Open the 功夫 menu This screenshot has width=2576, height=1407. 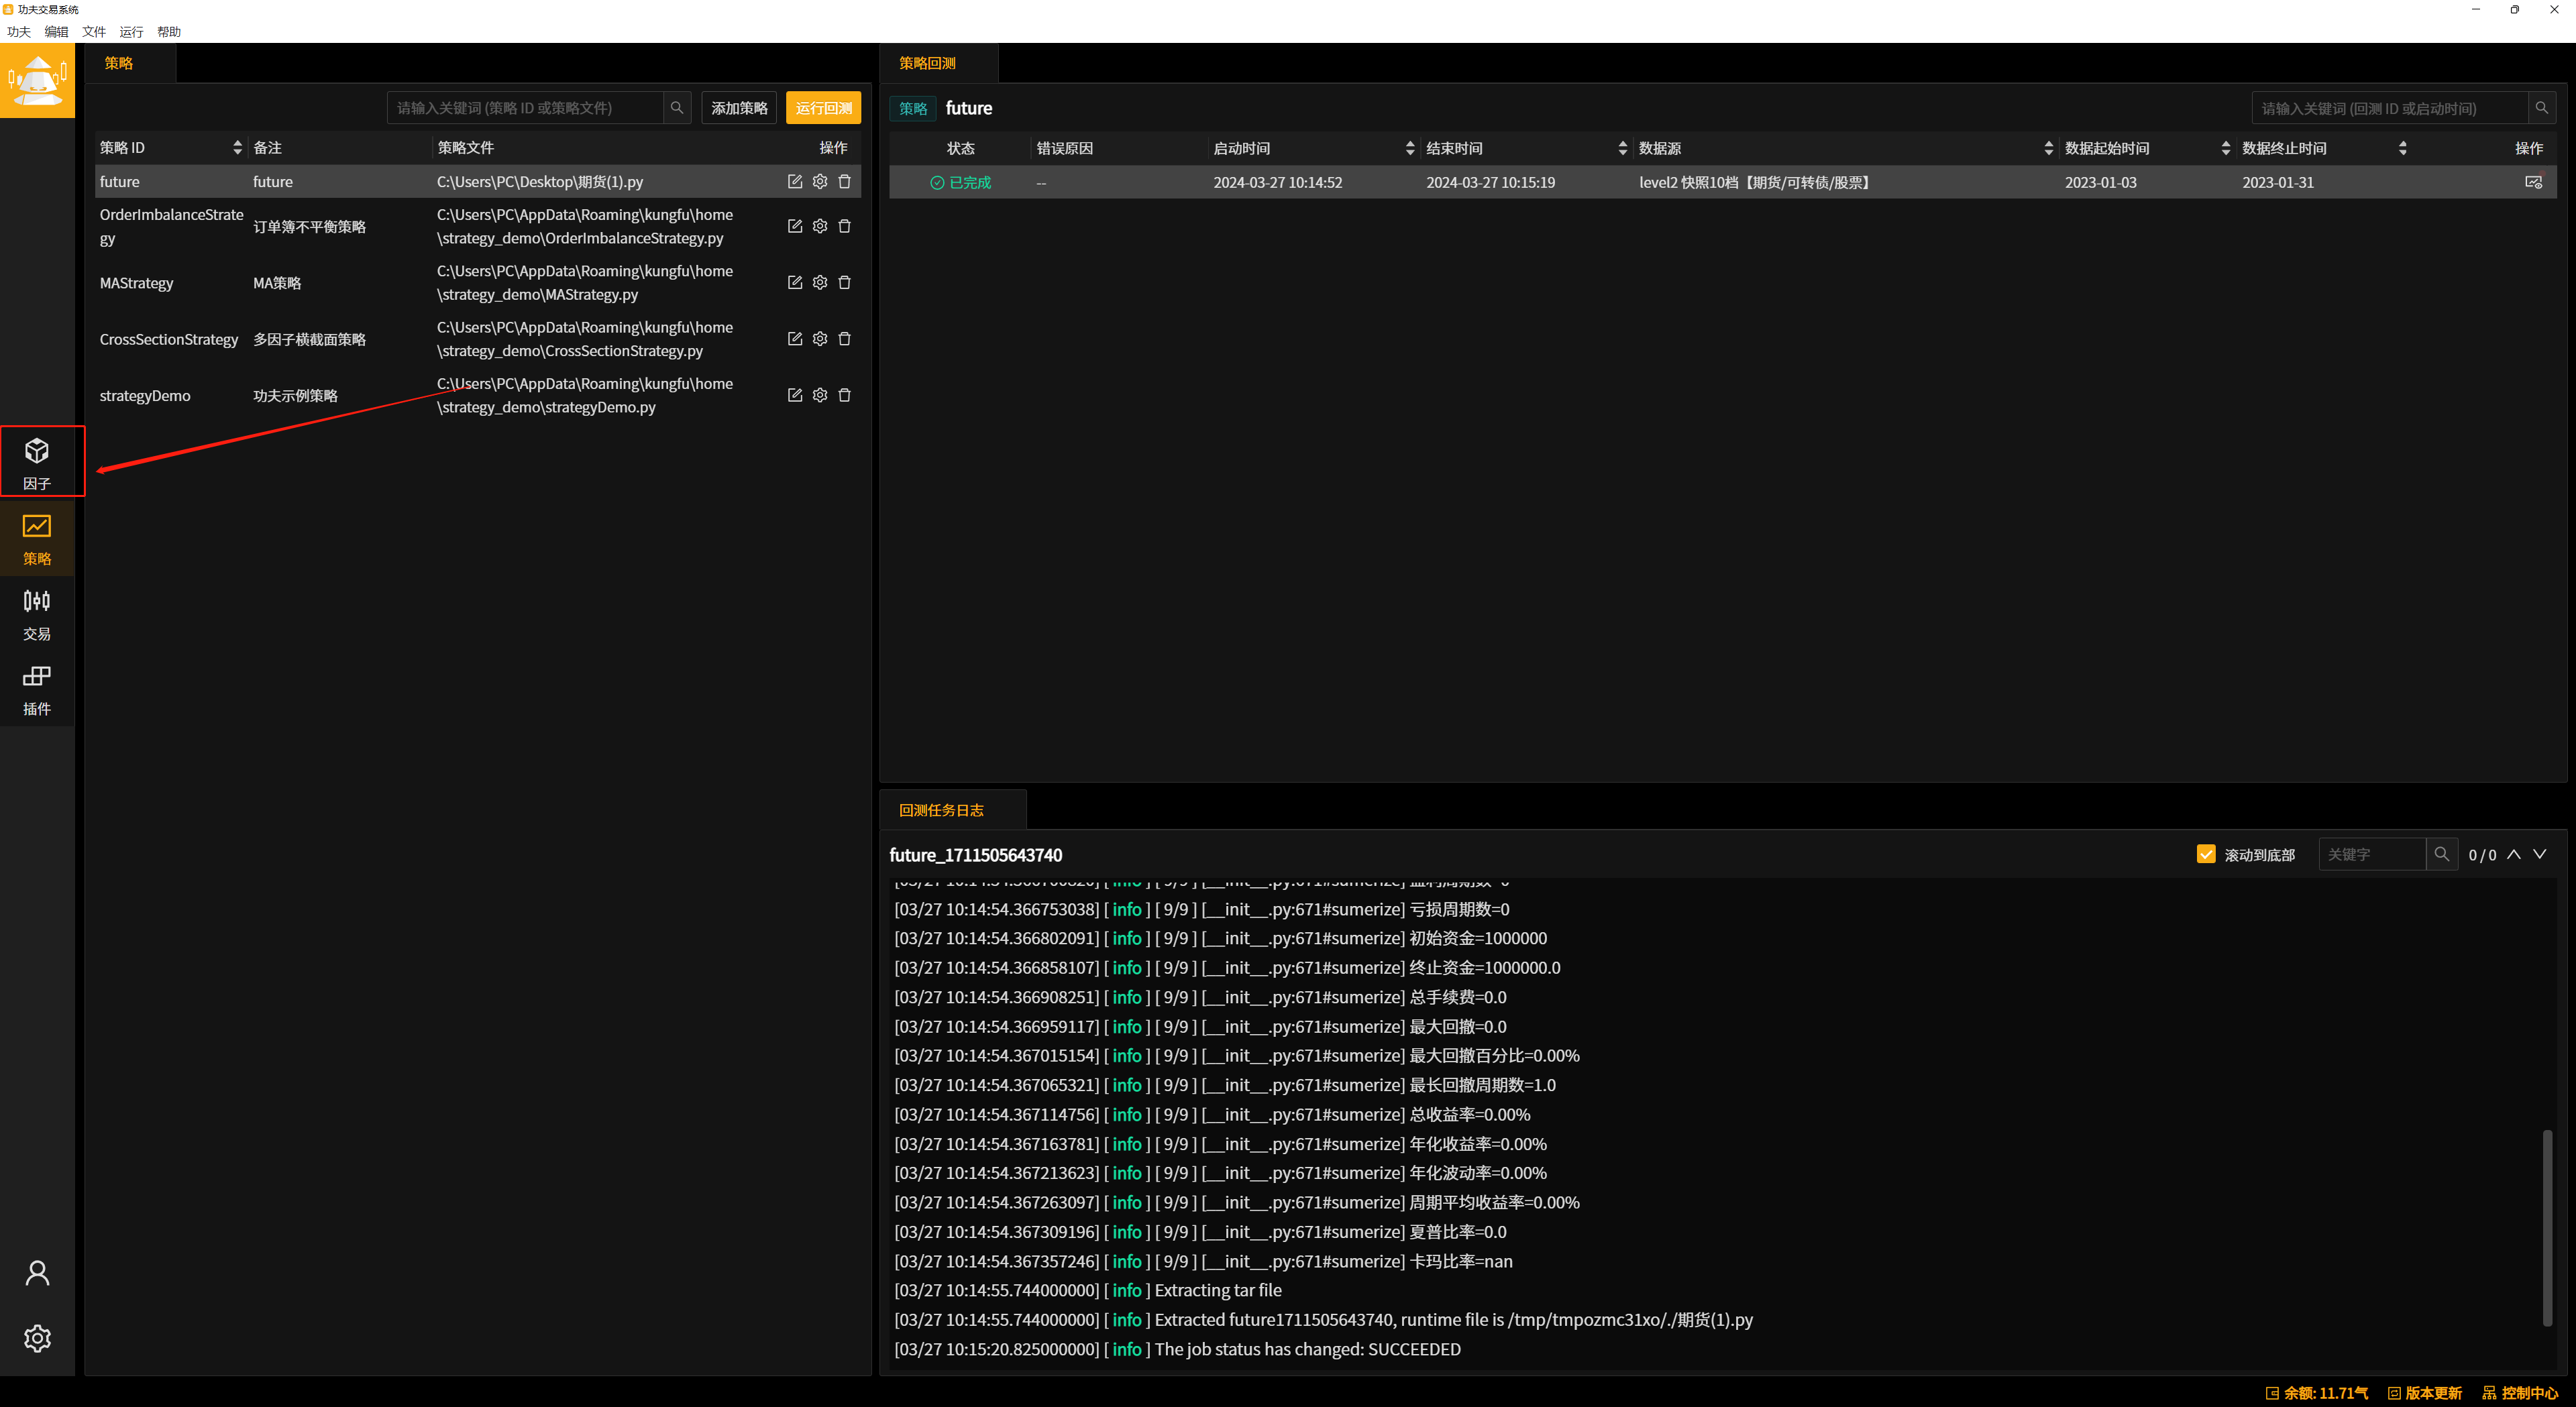pyautogui.click(x=19, y=32)
